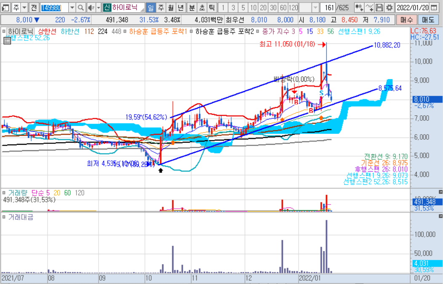
Task: Select the 10 interval button
Action: coord(253,8)
